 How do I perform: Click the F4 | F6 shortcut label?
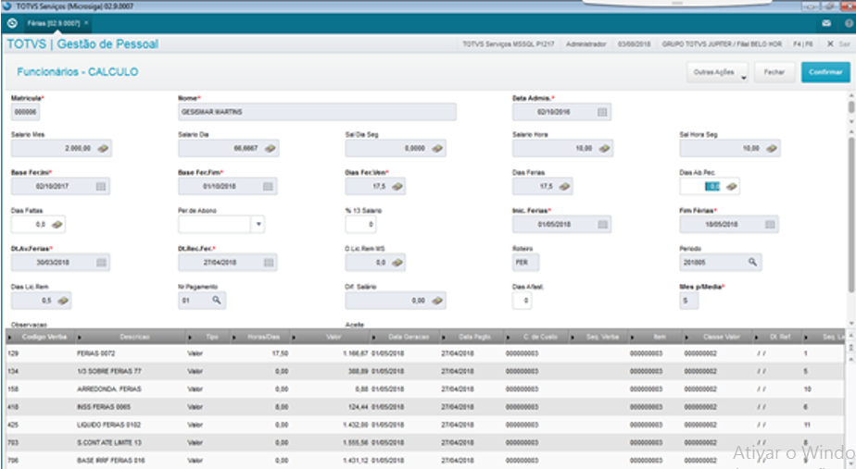(x=802, y=44)
